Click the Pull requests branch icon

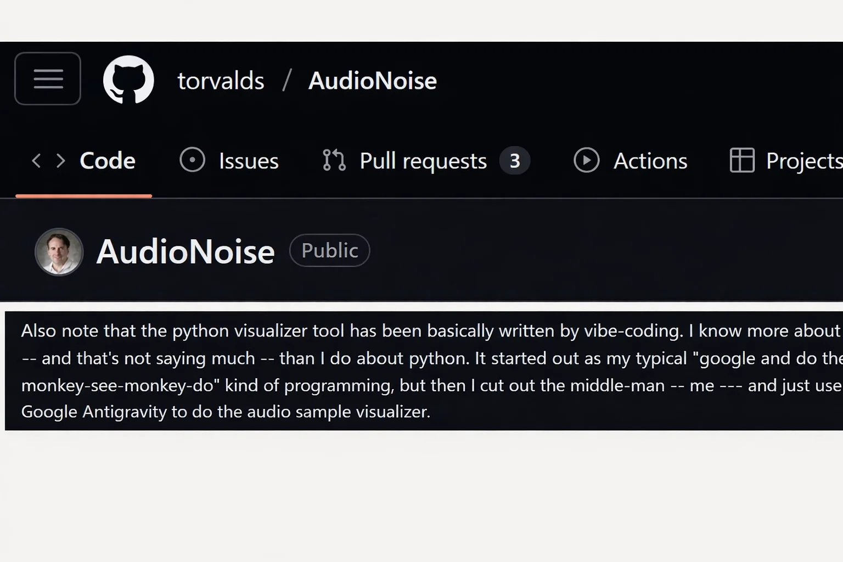point(334,160)
